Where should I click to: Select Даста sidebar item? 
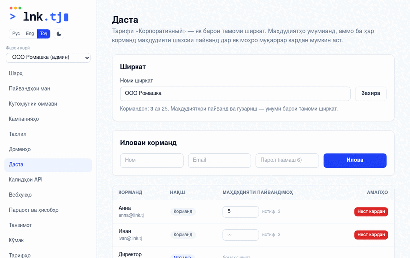[x=48, y=165]
